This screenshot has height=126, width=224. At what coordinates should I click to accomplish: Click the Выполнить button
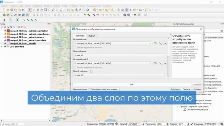pos(175,89)
